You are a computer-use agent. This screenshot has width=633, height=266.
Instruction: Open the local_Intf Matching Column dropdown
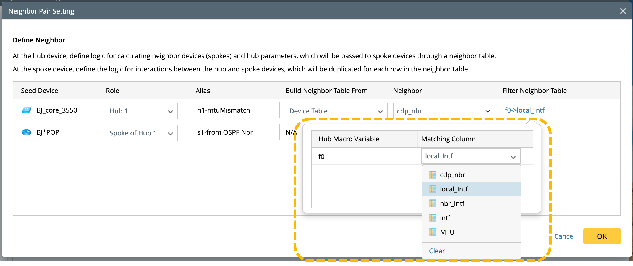tap(470, 156)
